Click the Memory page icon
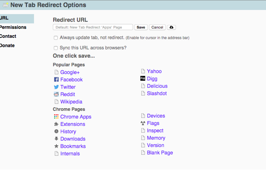The height and width of the screenshot is (172, 266). 143,138
